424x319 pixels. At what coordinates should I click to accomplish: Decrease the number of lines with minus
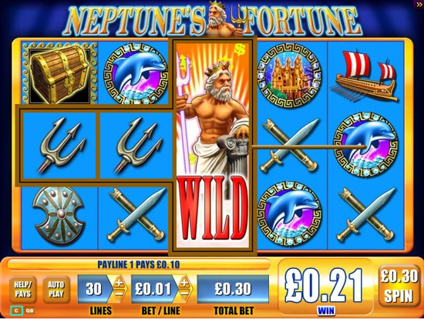coord(119,294)
